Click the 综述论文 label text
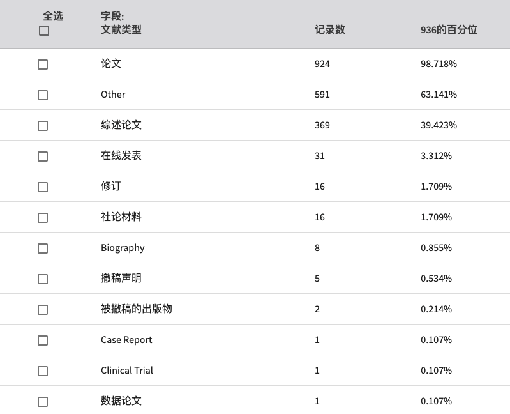 click(121, 125)
